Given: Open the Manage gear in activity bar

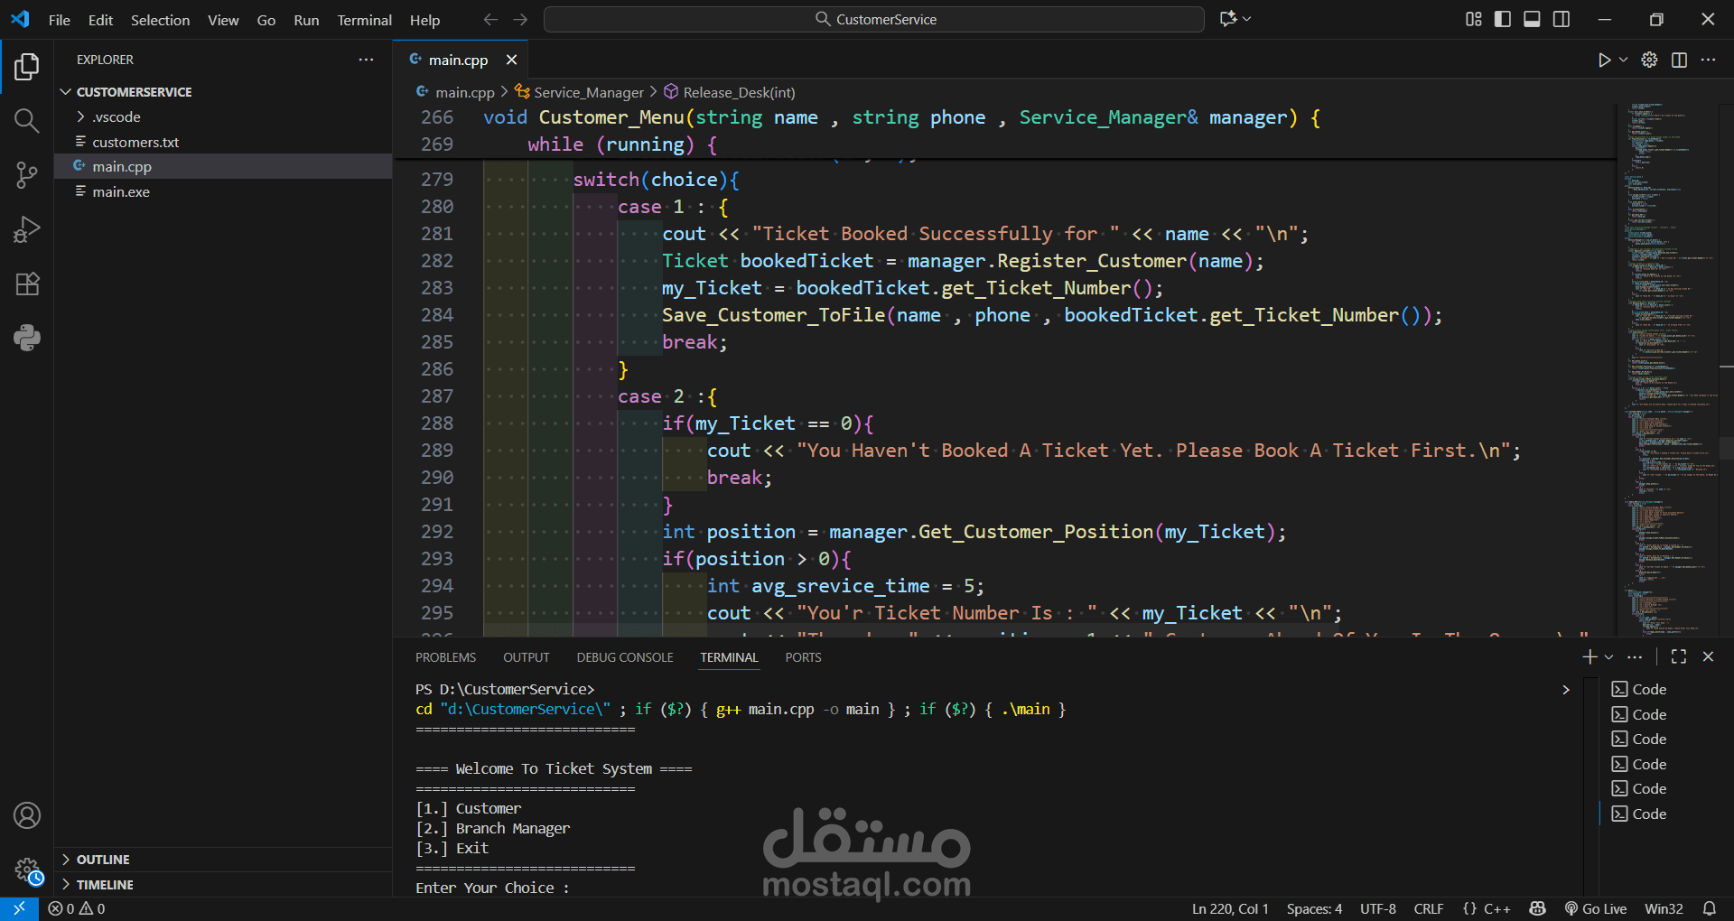Looking at the screenshot, I should click(27, 870).
